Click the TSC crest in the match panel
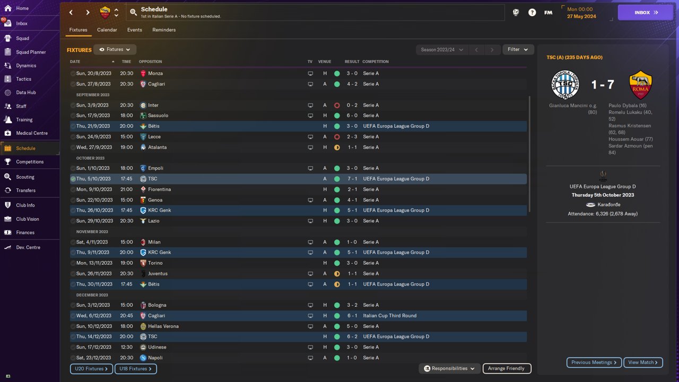 point(565,84)
